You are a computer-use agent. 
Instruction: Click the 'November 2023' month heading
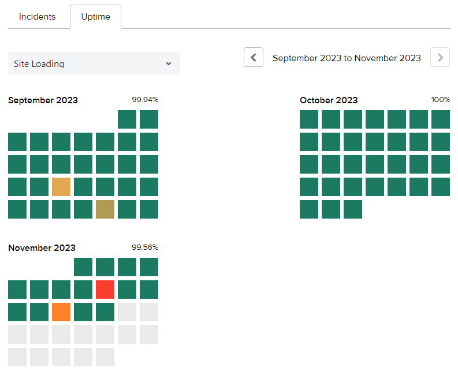42,247
